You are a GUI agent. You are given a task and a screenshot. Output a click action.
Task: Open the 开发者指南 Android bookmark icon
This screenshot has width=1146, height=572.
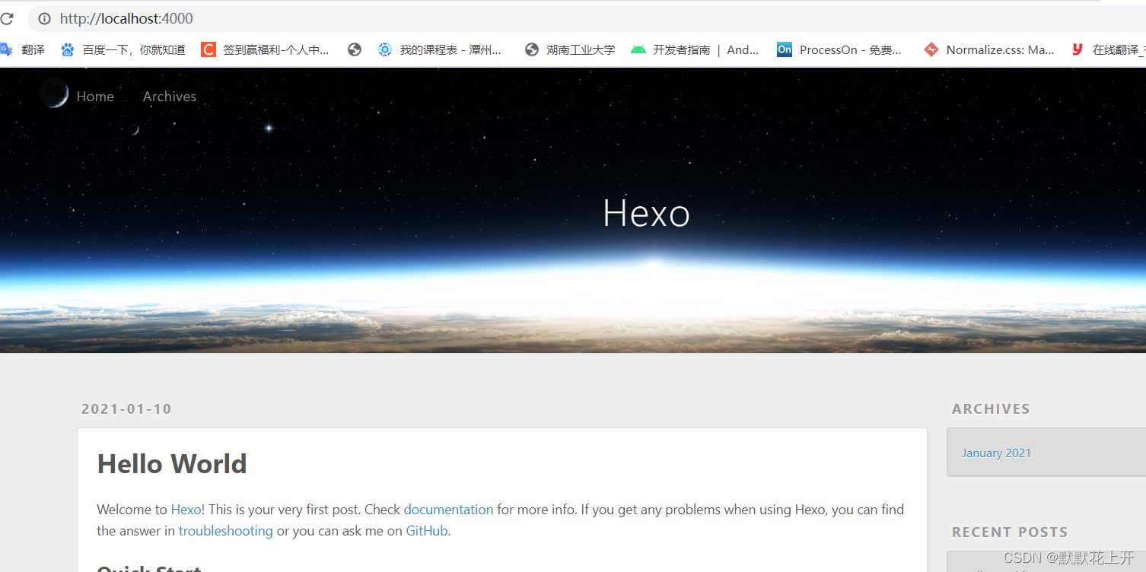638,49
